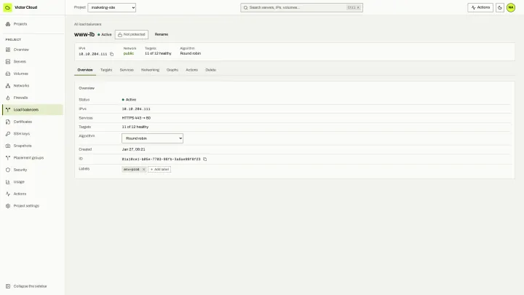Open the Certificates section
Screen dimensions: 524x295
33,122
